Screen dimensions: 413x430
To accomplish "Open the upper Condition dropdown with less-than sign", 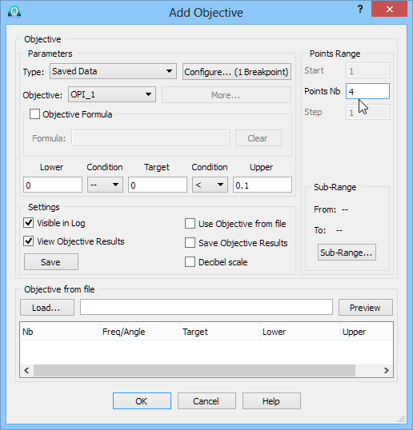I will point(210,185).
